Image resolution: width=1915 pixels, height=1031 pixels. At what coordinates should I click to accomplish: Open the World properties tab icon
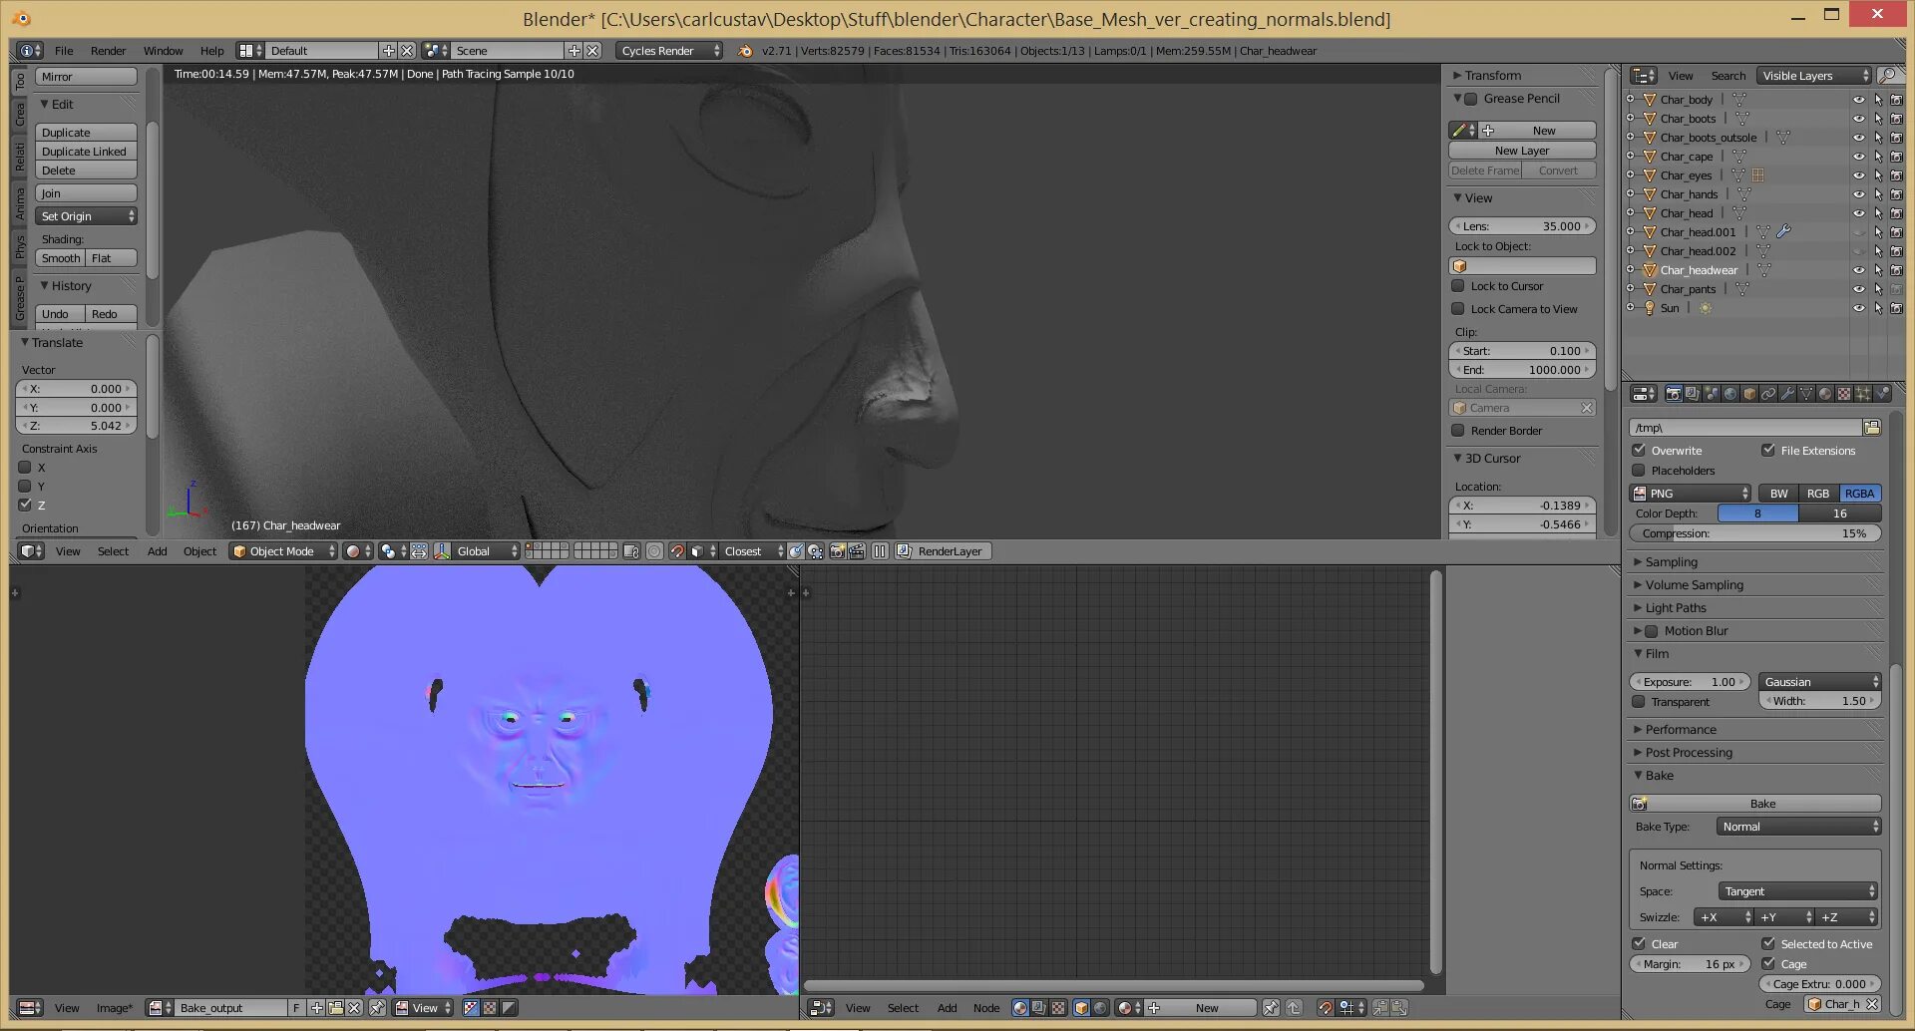point(1730,394)
